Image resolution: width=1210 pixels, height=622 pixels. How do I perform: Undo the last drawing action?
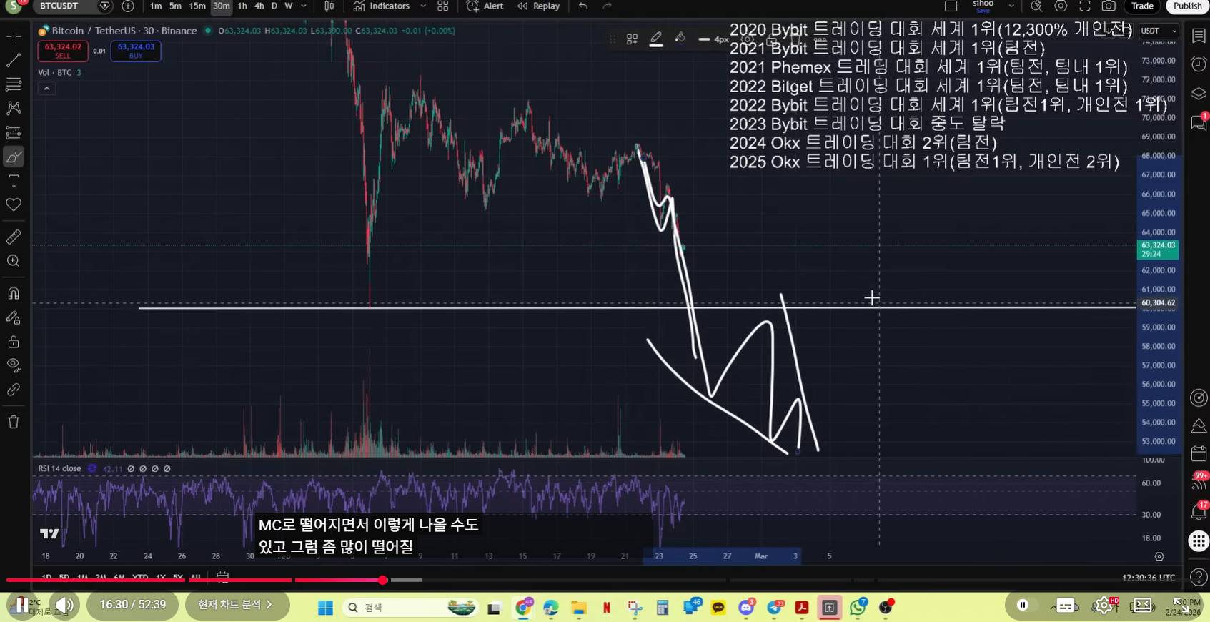[583, 6]
